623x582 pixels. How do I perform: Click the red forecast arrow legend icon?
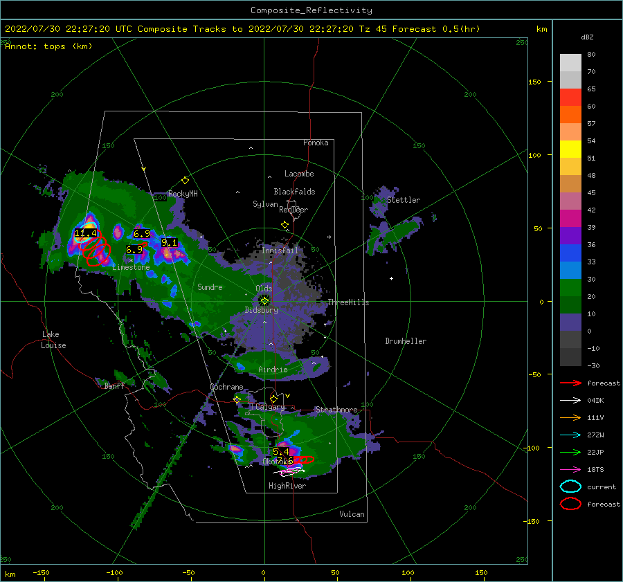(x=570, y=383)
